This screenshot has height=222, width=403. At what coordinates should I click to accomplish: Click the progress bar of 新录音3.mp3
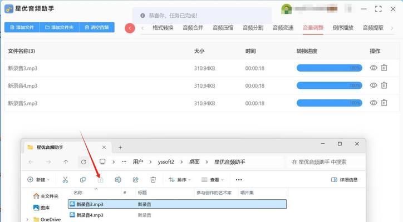(329, 68)
